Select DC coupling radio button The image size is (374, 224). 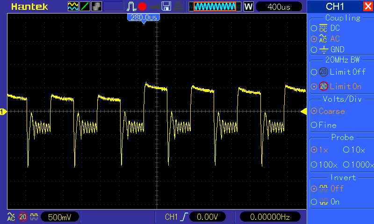pos(314,28)
